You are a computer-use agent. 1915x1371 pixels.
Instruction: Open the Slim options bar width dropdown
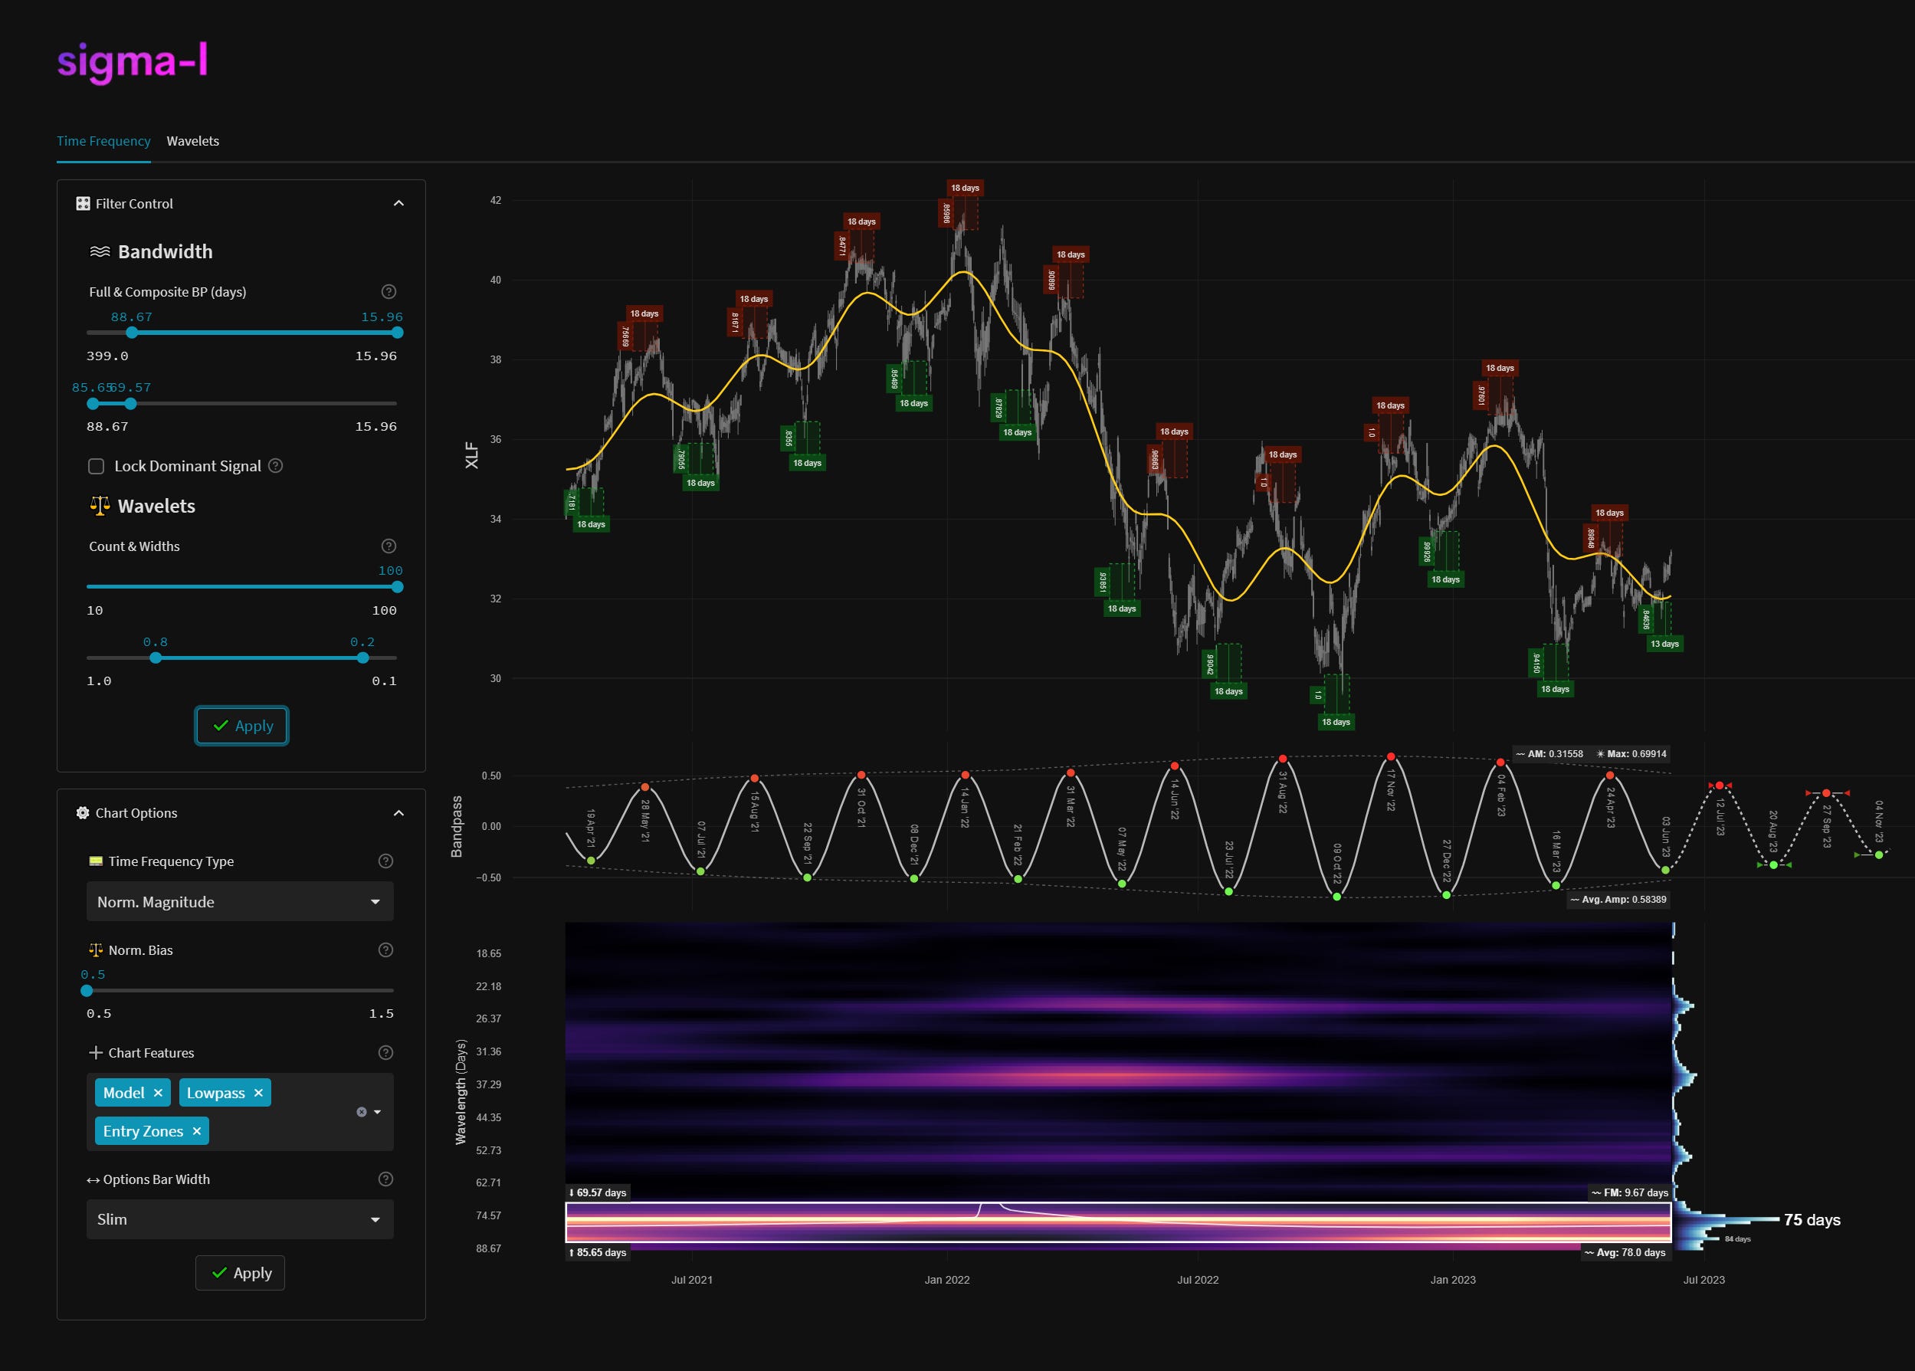(240, 1219)
